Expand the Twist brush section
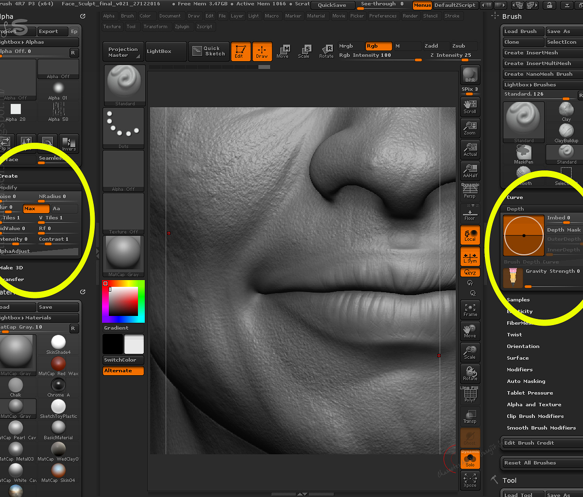Viewport: 583px width, 497px height. (x=514, y=335)
